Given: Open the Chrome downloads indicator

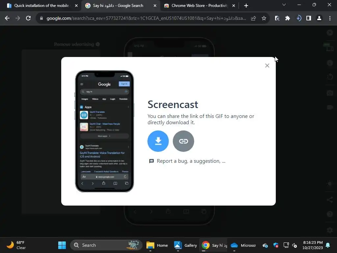Looking at the screenshot, I should (x=298, y=18).
